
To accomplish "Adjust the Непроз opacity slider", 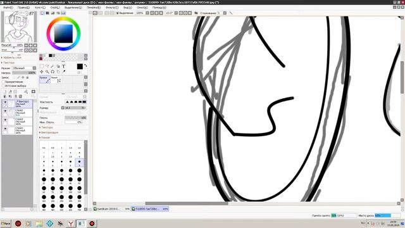I will tap(24, 73).
